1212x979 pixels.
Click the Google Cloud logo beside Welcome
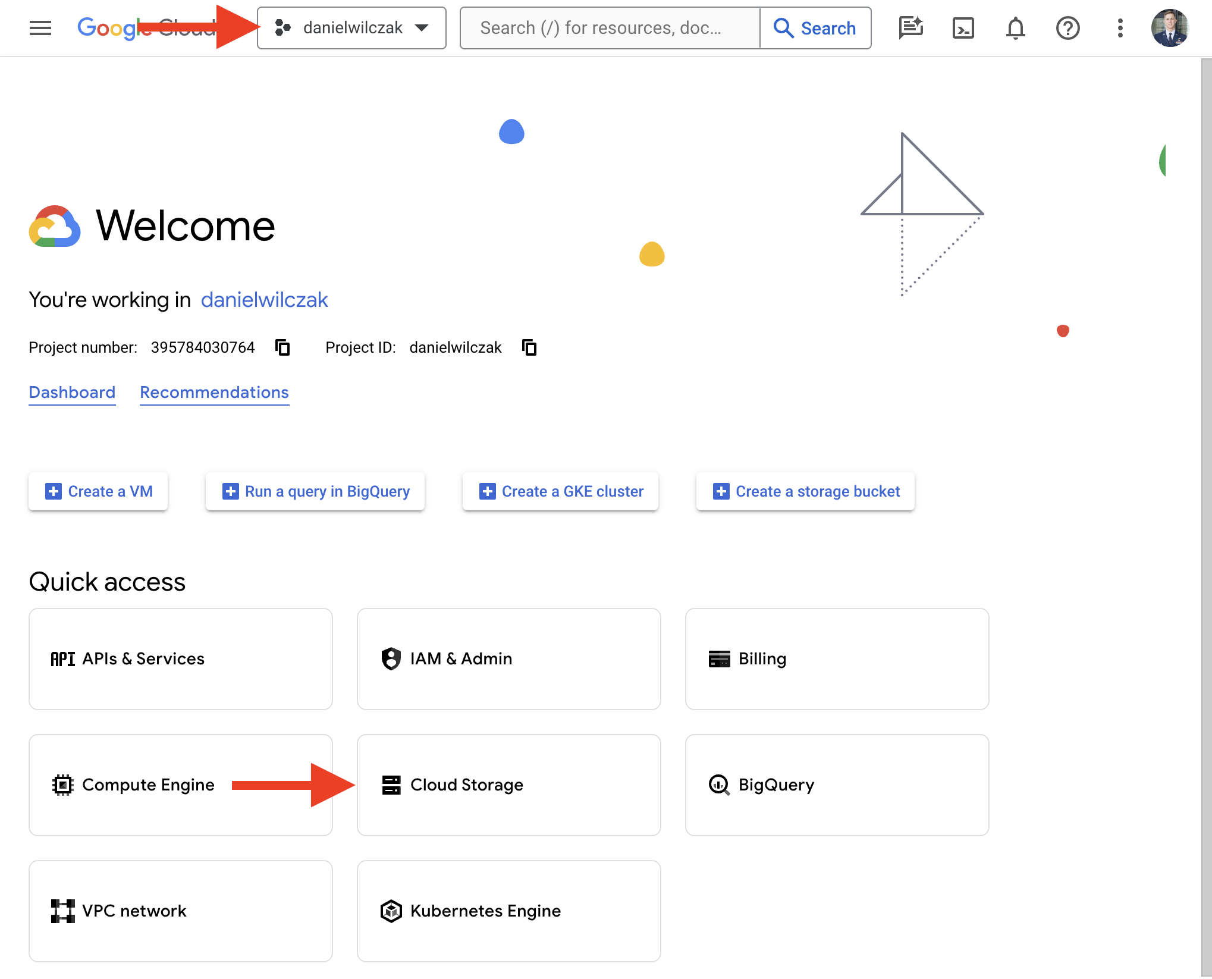(x=55, y=226)
